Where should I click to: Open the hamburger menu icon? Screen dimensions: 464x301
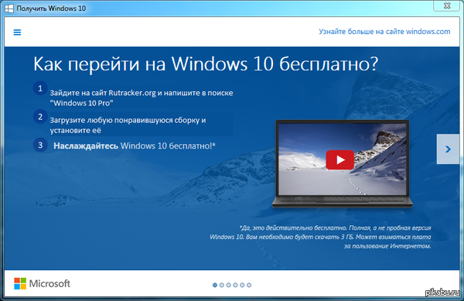point(17,32)
